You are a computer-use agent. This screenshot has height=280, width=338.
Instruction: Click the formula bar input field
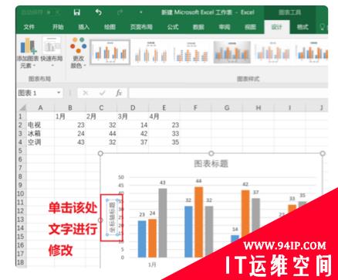228,93
